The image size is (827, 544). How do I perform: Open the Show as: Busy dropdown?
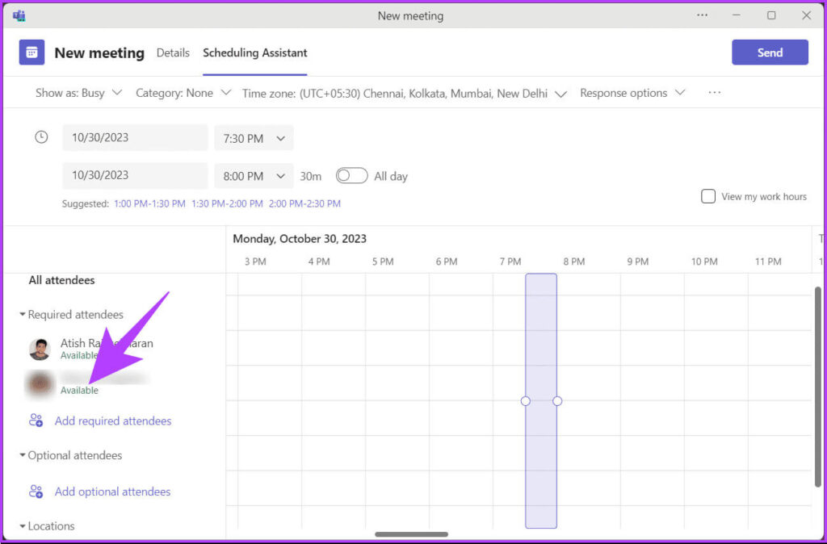[78, 93]
